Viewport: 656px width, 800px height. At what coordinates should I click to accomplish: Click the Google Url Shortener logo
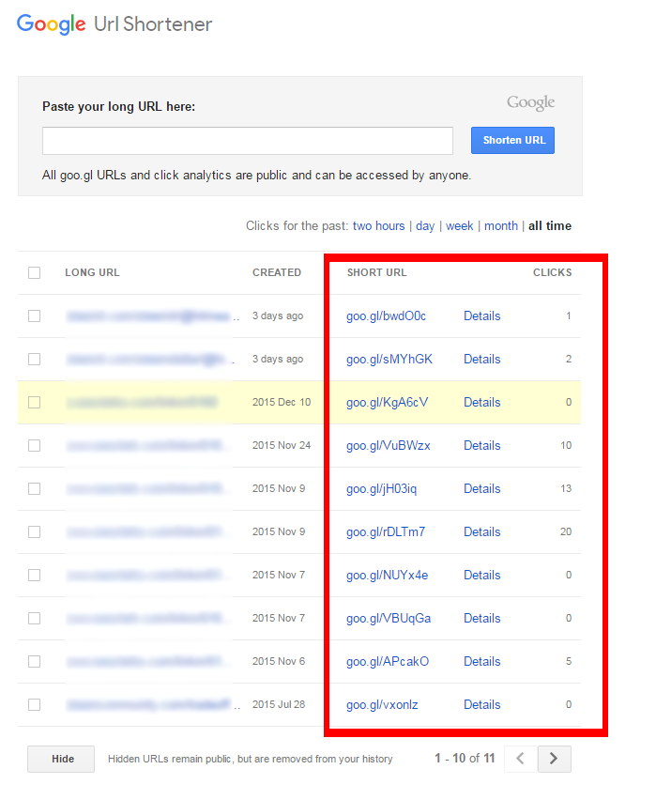(114, 24)
